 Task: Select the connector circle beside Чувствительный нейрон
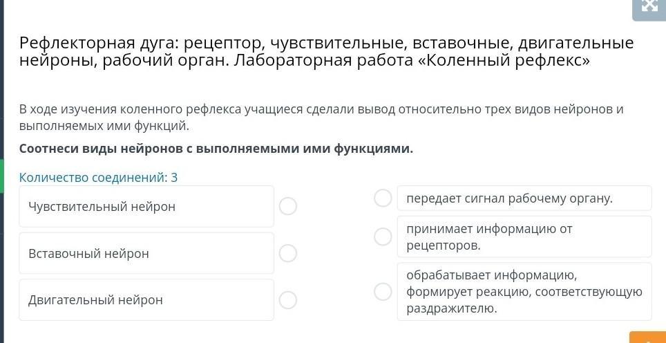pos(288,206)
